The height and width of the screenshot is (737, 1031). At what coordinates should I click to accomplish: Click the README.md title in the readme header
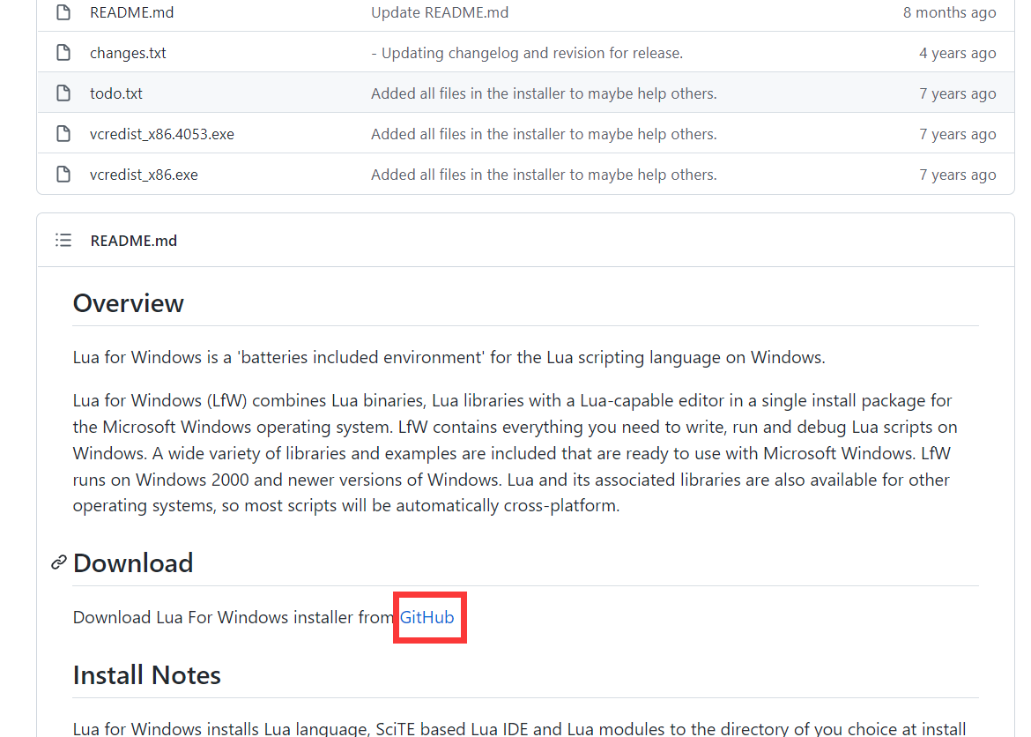point(133,241)
